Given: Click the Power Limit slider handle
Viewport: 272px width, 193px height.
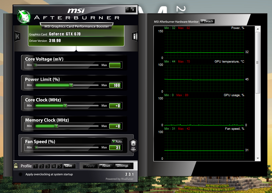Looking at the screenshot, I should [71, 85].
